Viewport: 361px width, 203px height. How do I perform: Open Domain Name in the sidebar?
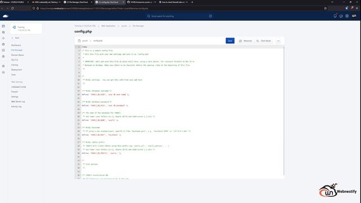[x=17, y=55]
